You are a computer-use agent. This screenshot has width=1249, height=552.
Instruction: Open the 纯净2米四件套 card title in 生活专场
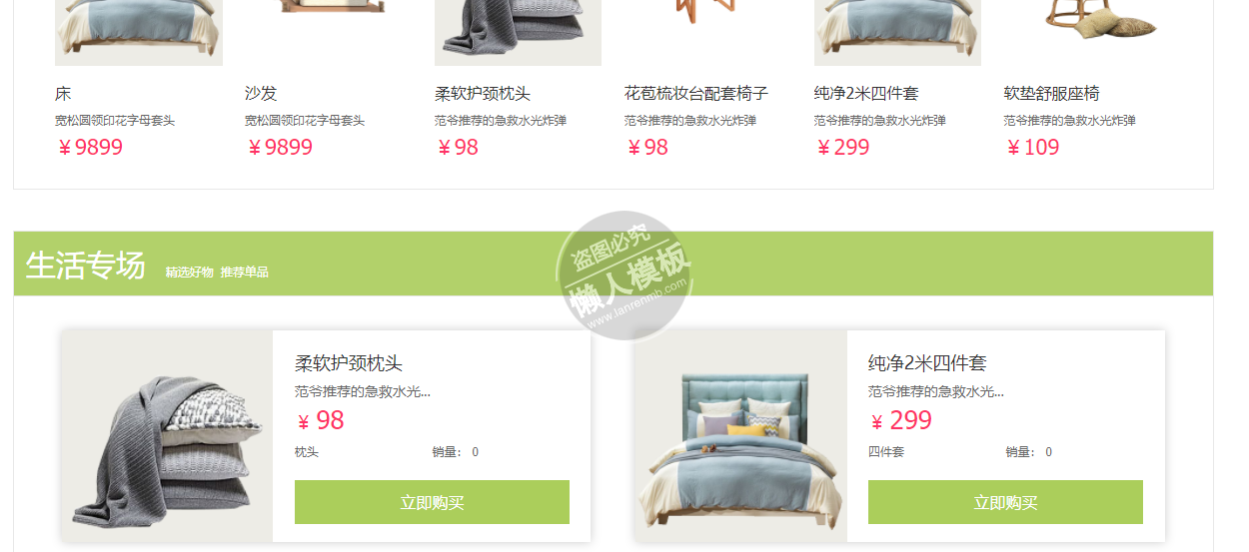click(x=927, y=363)
